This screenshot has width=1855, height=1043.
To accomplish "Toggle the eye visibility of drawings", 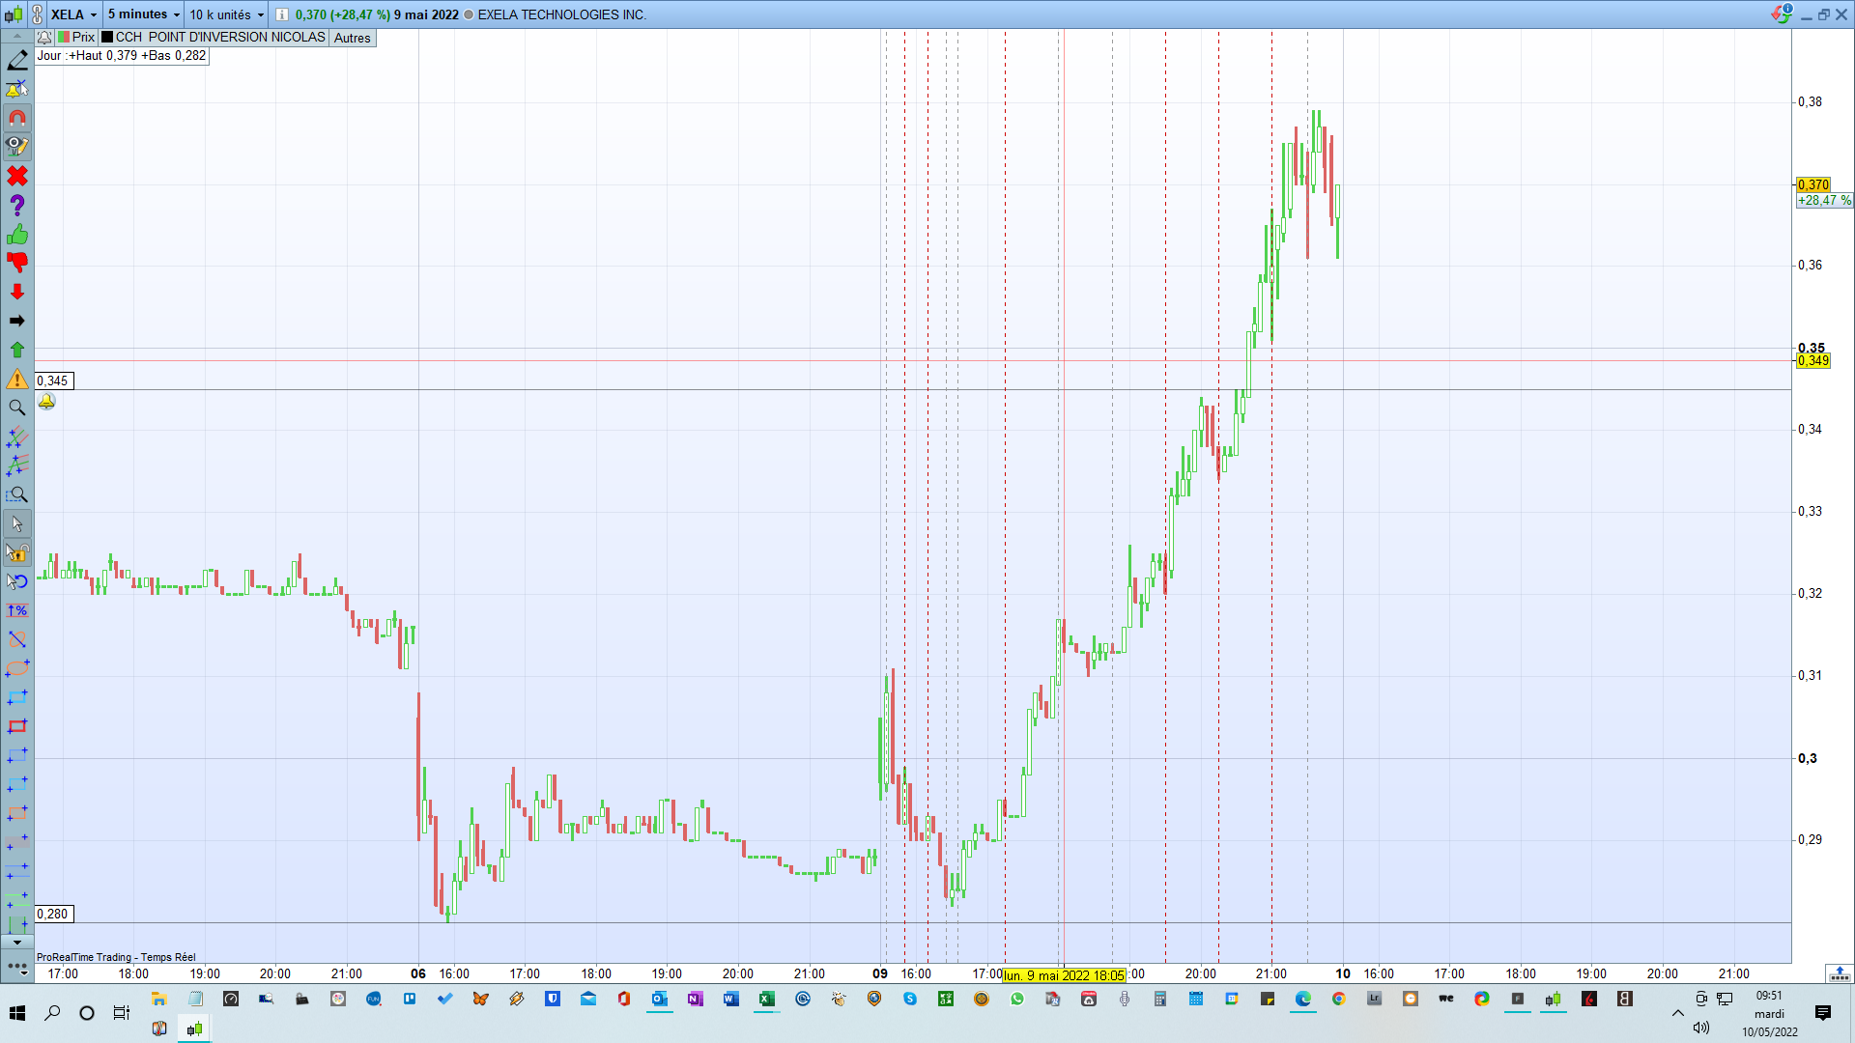I will [x=17, y=147].
